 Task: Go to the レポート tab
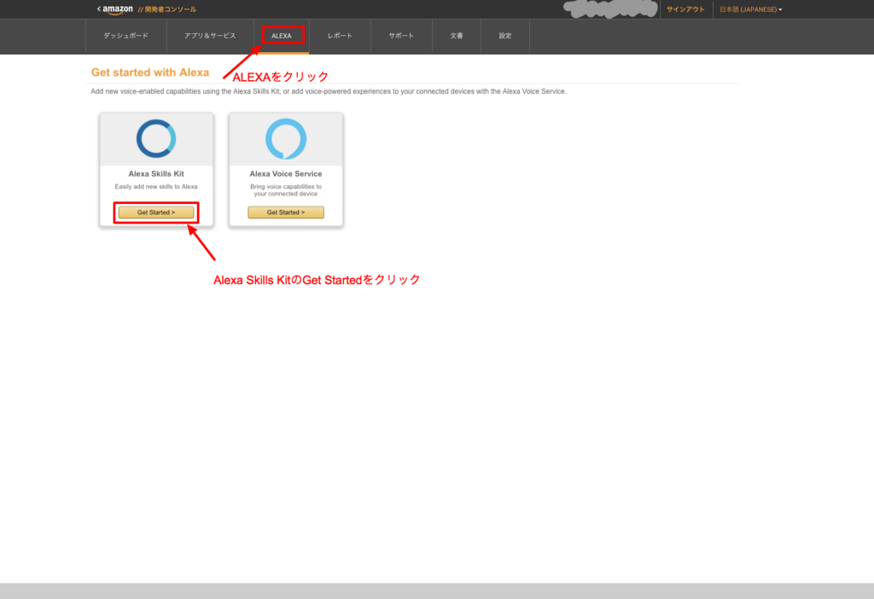340,36
